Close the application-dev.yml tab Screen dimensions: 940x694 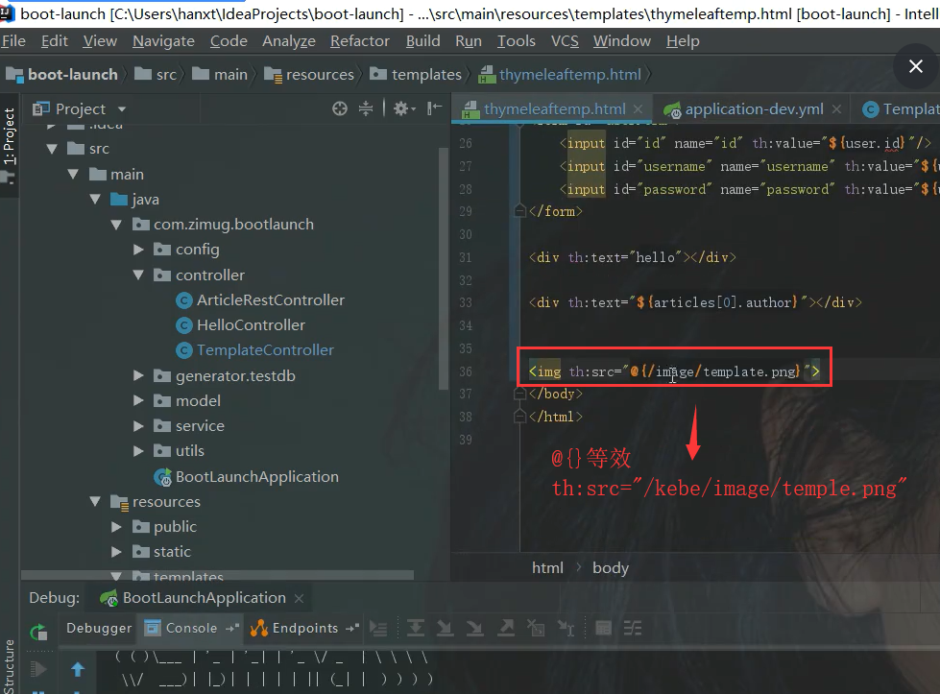pyautogui.click(x=837, y=109)
